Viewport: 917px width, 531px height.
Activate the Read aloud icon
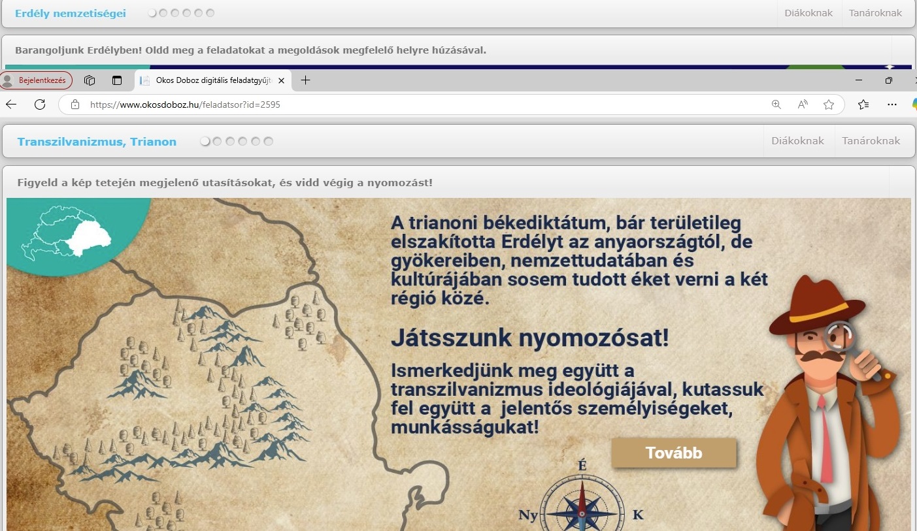point(803,105)
